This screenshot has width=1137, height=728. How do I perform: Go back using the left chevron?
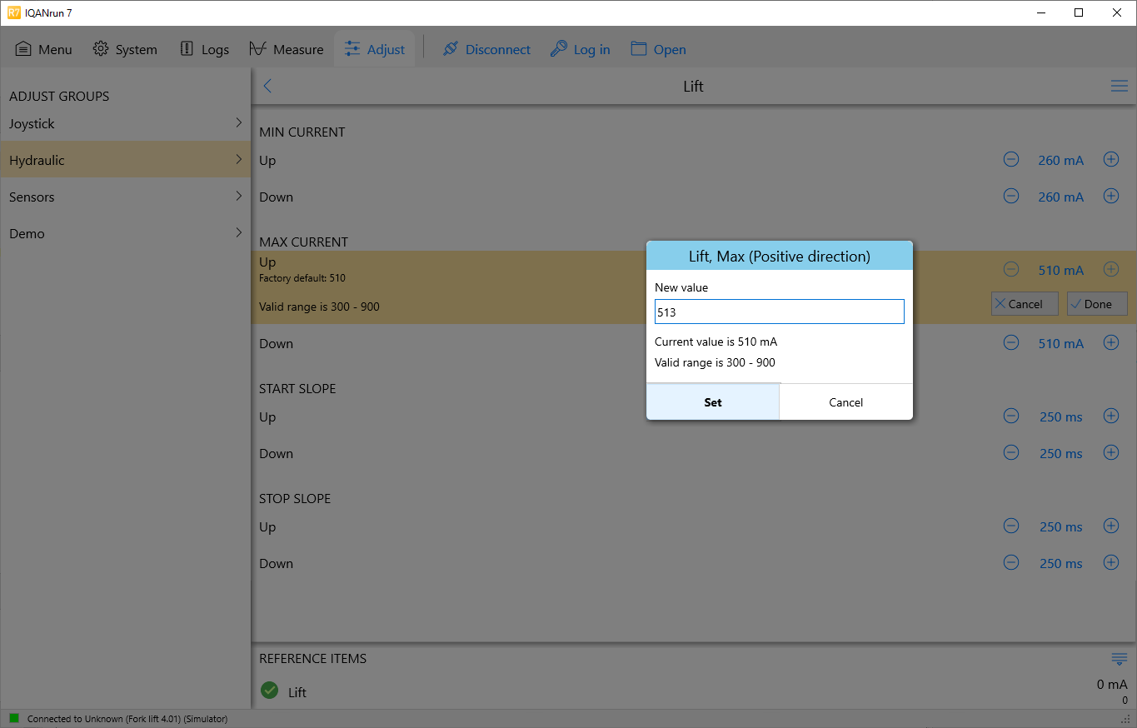[x=267, y=86]
